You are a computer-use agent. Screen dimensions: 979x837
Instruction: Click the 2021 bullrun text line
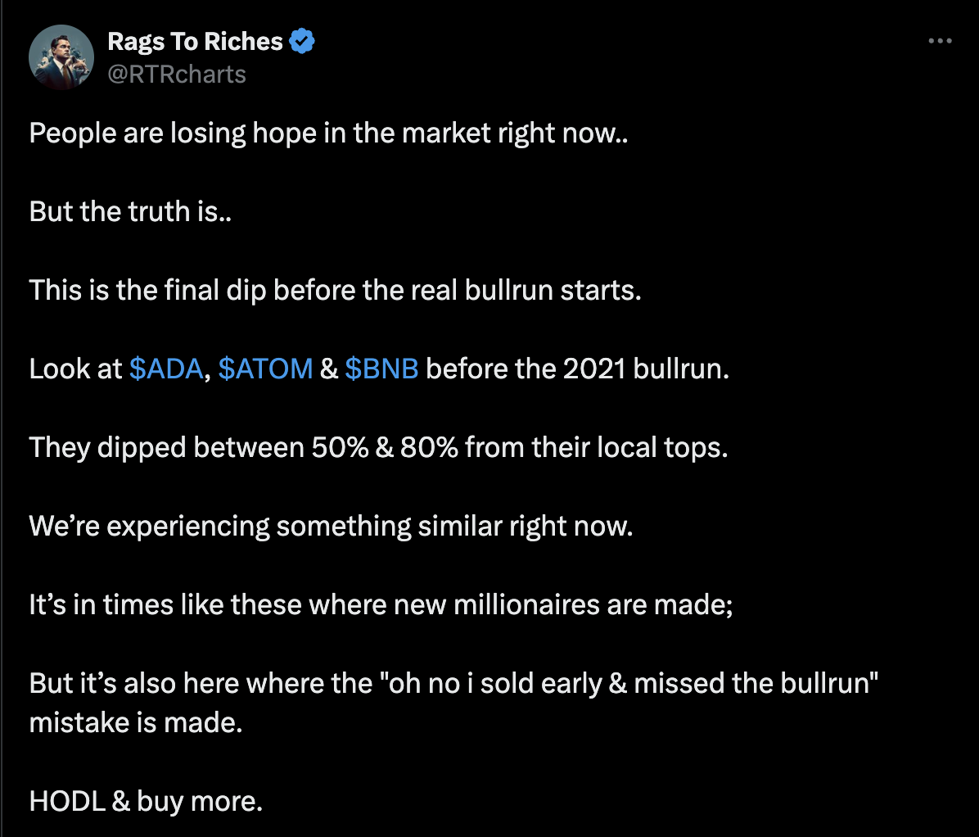pos(573,369)
